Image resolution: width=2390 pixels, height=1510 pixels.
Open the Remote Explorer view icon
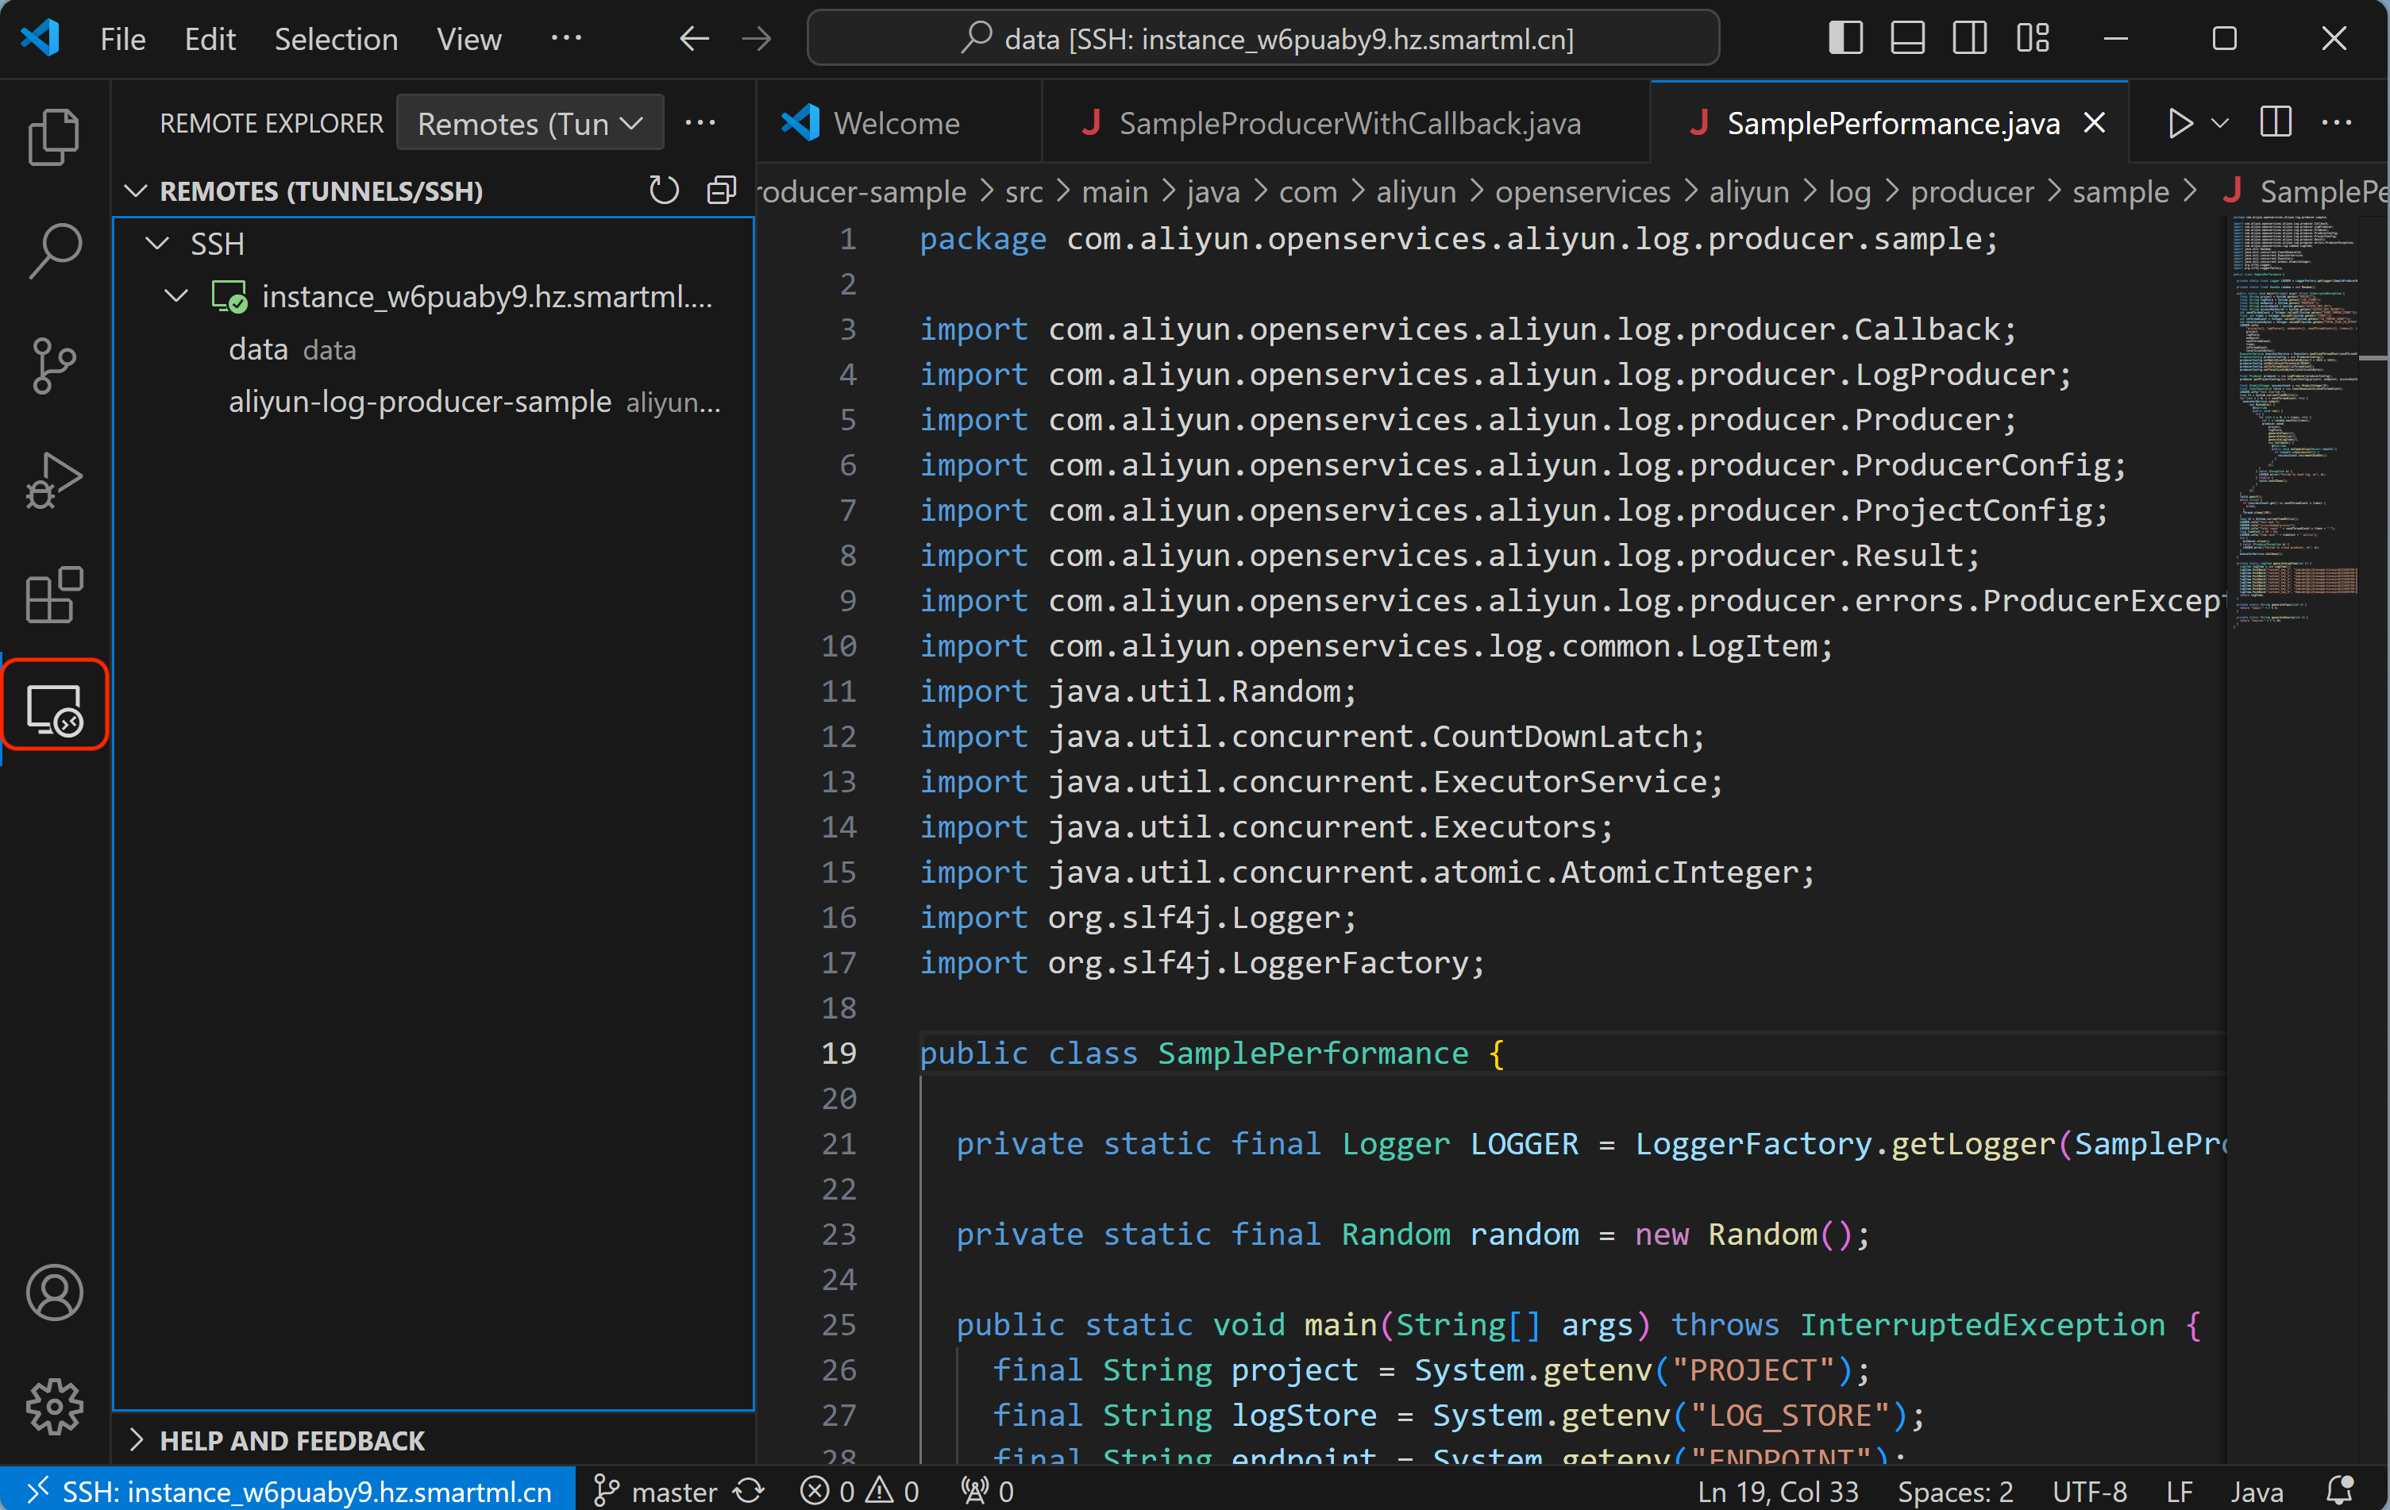(55, 708)
